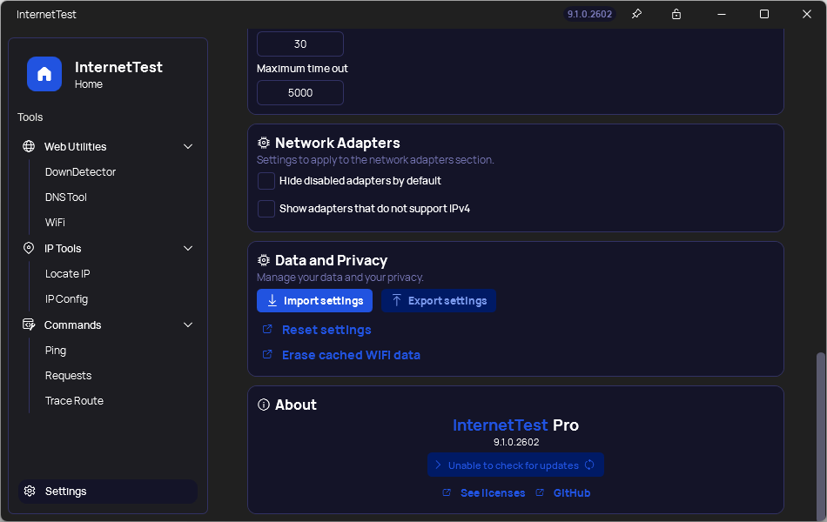Click the InternetTest Pro title in About
This screenshot has width=827, height=522.
point(515,425)
